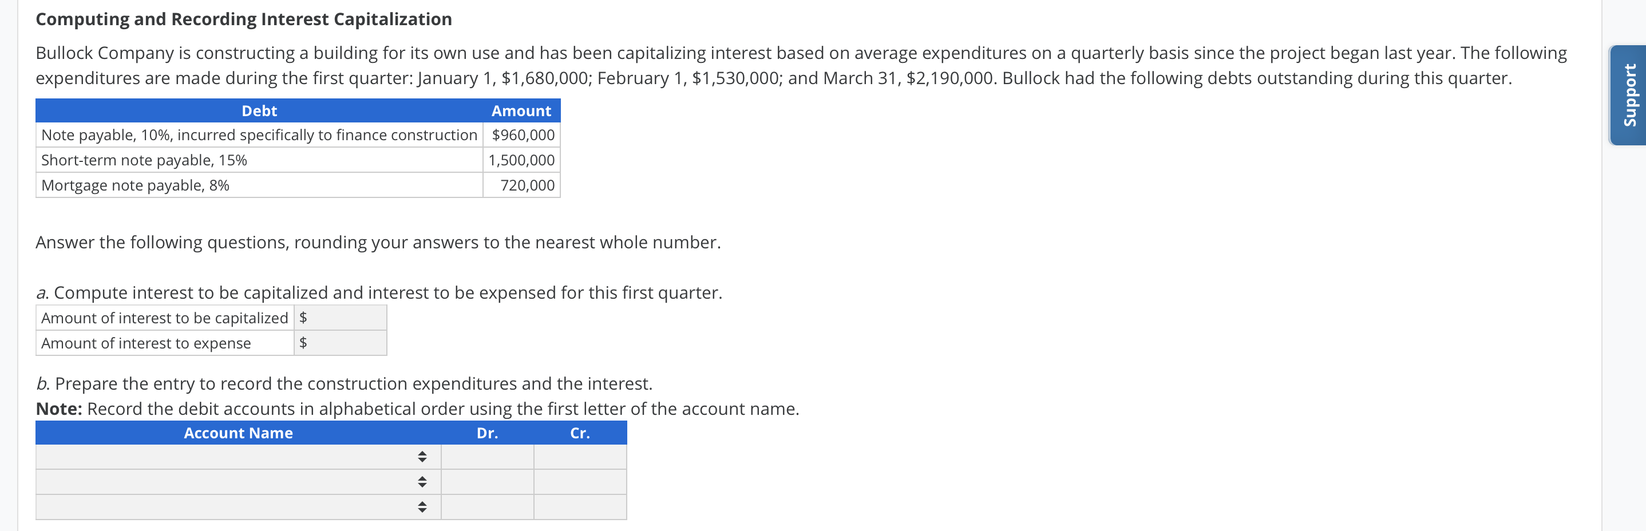This screenshot has width=1646, height=531.
Task: Click the Cr. column header
Action: tap(580, 433)
